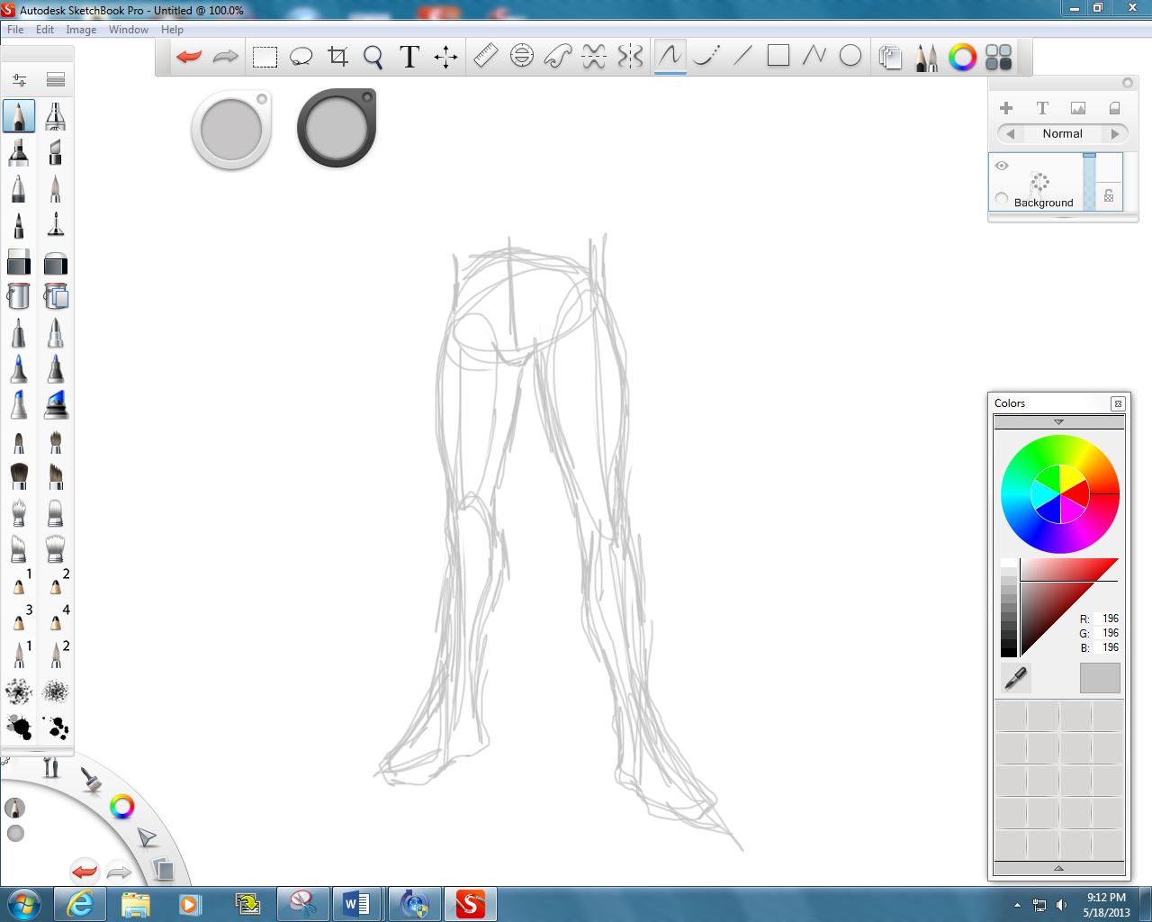Viewport: 1152px width, 922px height.
Task: Select the Magnifier zoom tool
Action: point(373,56)
